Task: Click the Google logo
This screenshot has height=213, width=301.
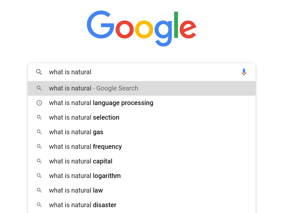Action: click(142, 28)
